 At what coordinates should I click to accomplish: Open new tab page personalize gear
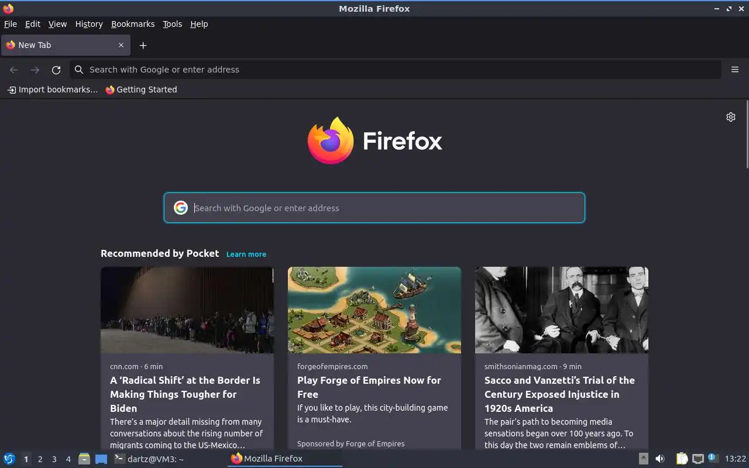point(731,117)
